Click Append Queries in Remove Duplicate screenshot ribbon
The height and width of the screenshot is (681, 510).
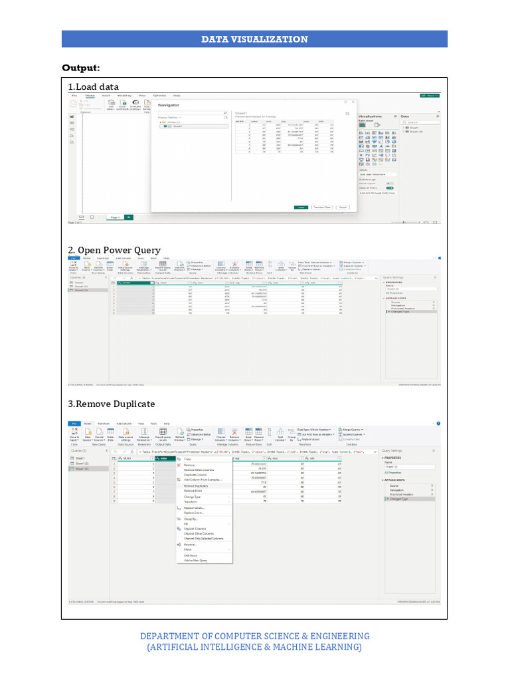pyautogui.click(x=352, y=434)
